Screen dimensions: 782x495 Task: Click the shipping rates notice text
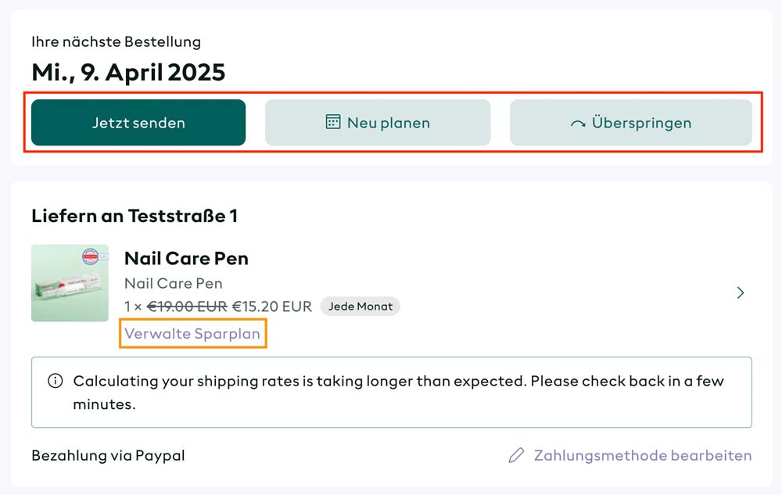(398, 393)
